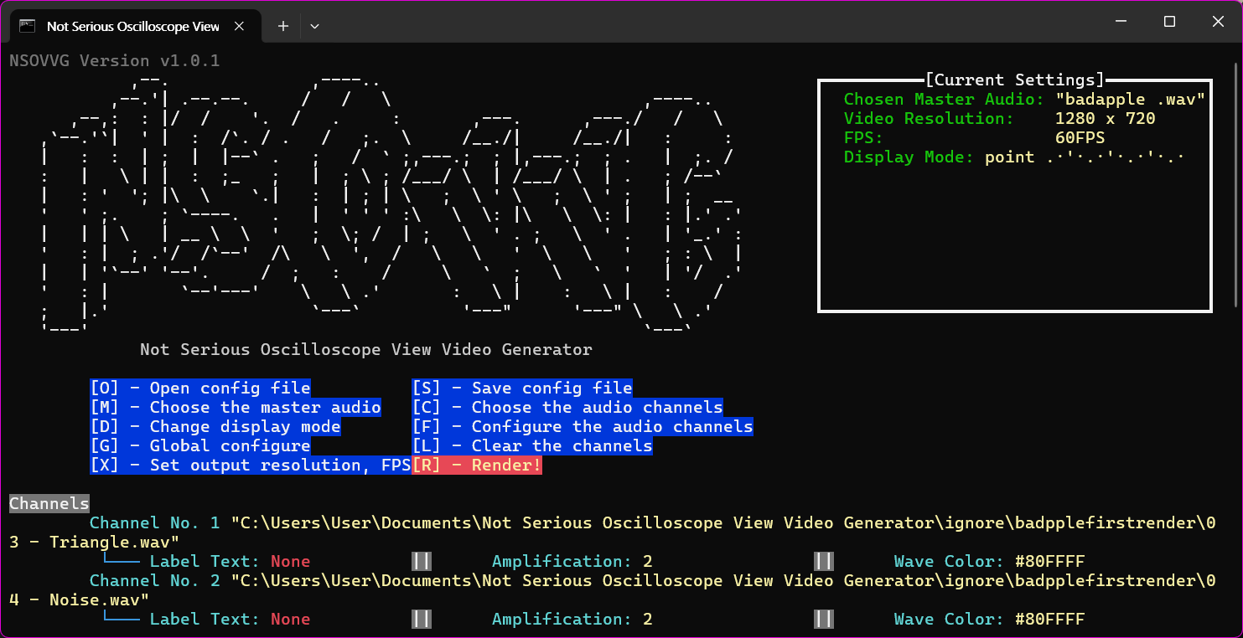Click Channel 1 Wave Color #80FFFF
This screenshot has height=638, width=1243.
pyautogui.click(x=1050, y=562)
